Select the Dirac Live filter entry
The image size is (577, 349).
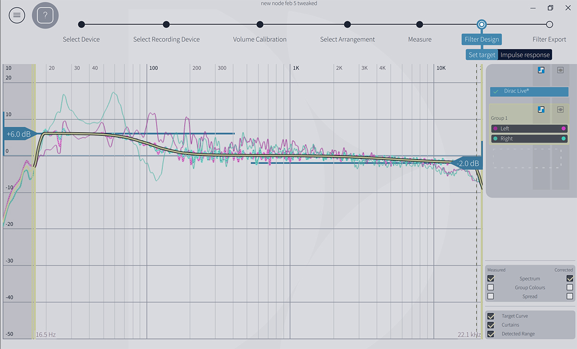point(529,91)
